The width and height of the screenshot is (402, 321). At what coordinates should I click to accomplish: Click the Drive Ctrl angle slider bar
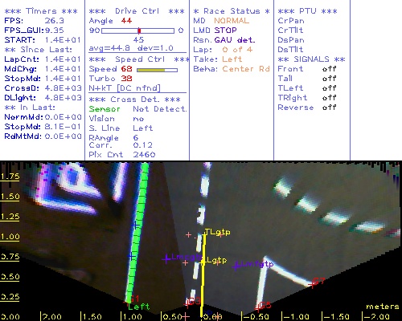tap(137, 30)
